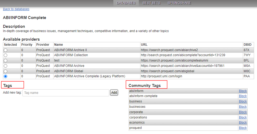
Task: Block the business community tag
Action: [243, 101]
